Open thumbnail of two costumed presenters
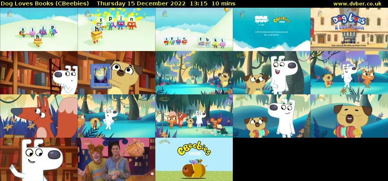The width and height of the screenshot is (388, 181). [x=116, y=159]
